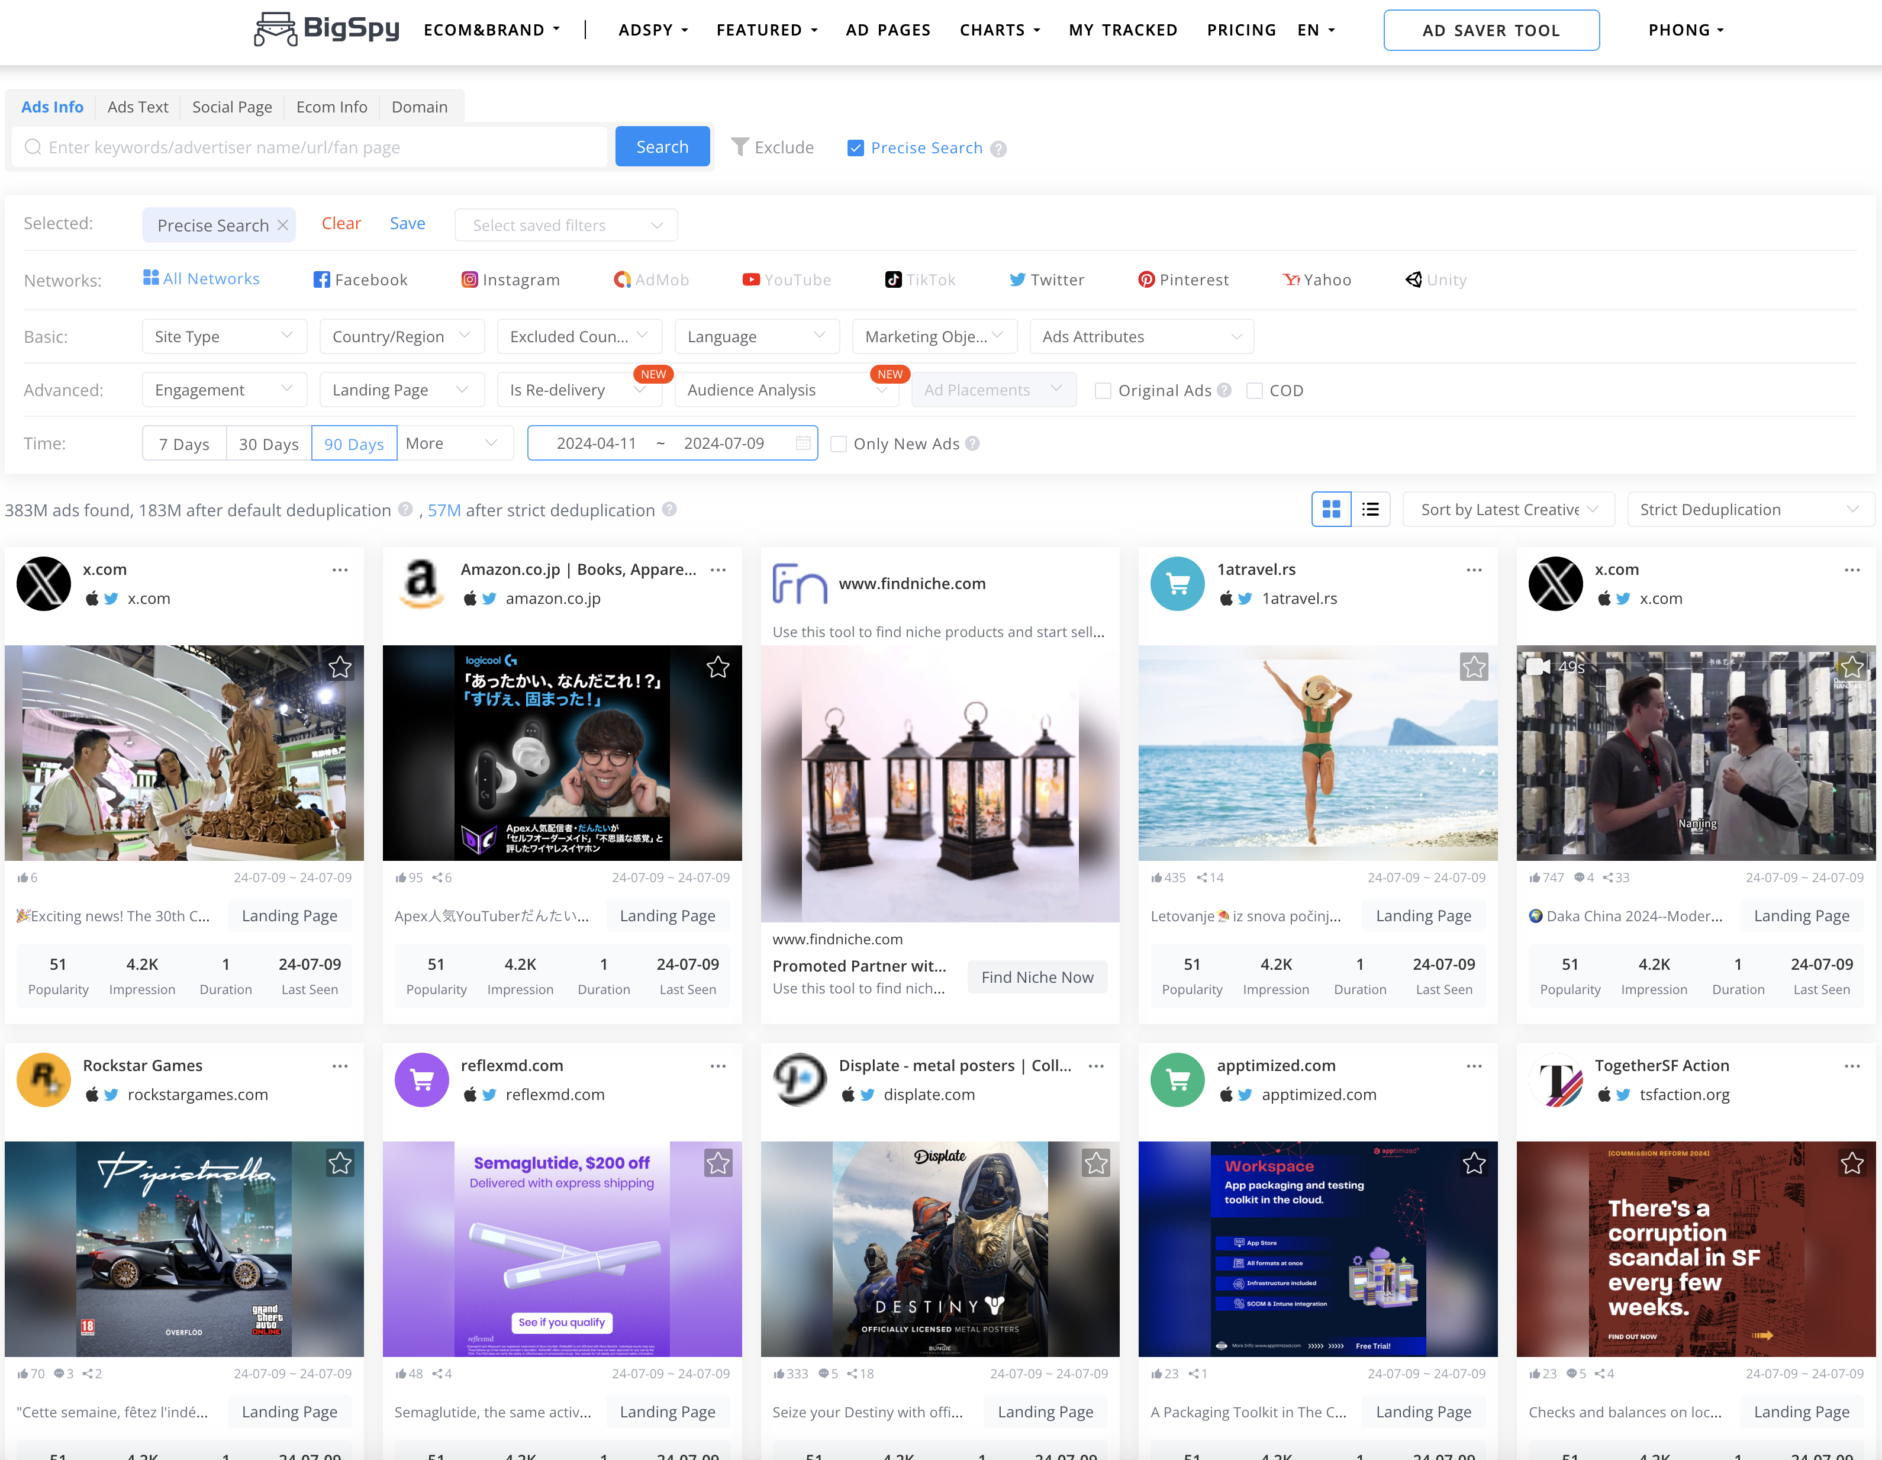Switch to the Ads Text tab
This screenshot has height=1460, width=1882.
click(138, 107)
